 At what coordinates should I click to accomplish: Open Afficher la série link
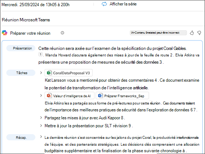123,4
